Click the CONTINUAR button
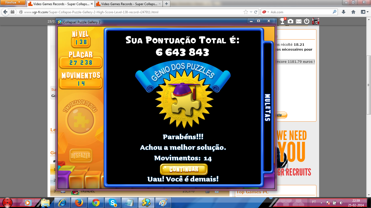This screenshot has width=371, height=208. (x=184, y=169)
